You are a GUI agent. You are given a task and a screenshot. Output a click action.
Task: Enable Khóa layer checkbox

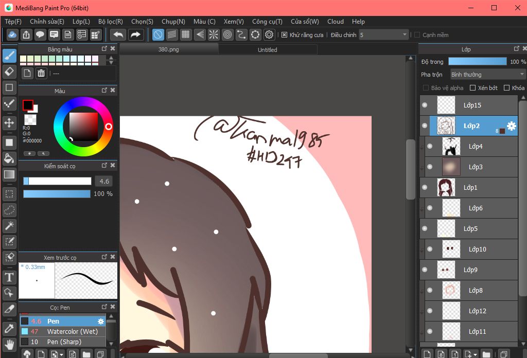click(506, 87)
